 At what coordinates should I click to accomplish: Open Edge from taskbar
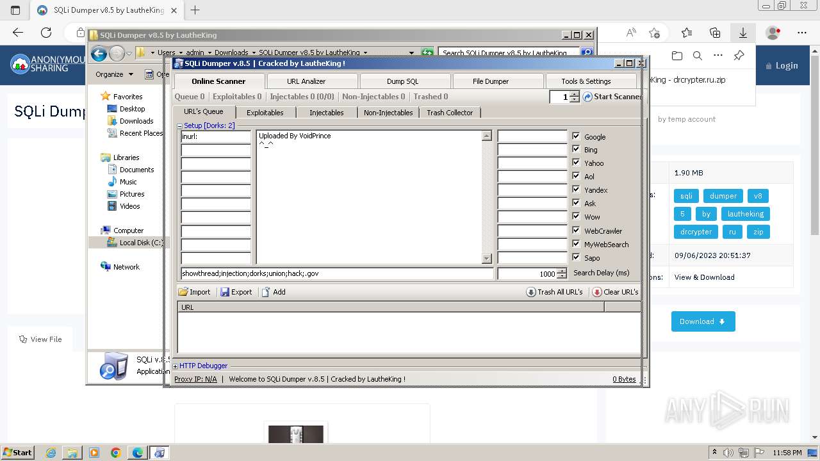[138, 453]
